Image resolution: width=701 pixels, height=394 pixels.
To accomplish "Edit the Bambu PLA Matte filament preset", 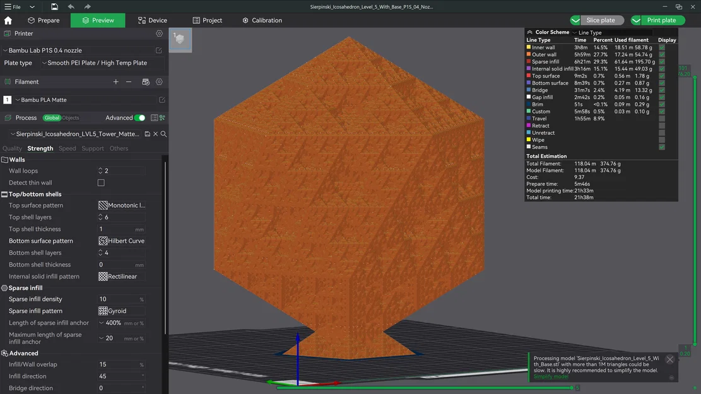I will [x=162, y=99].
